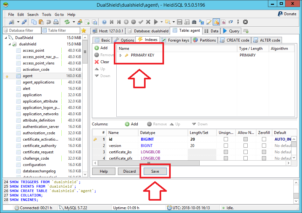This screenshot has height=213, width=302.
Task: Collapse the dualshield database tree node
Action: [10, 44]
